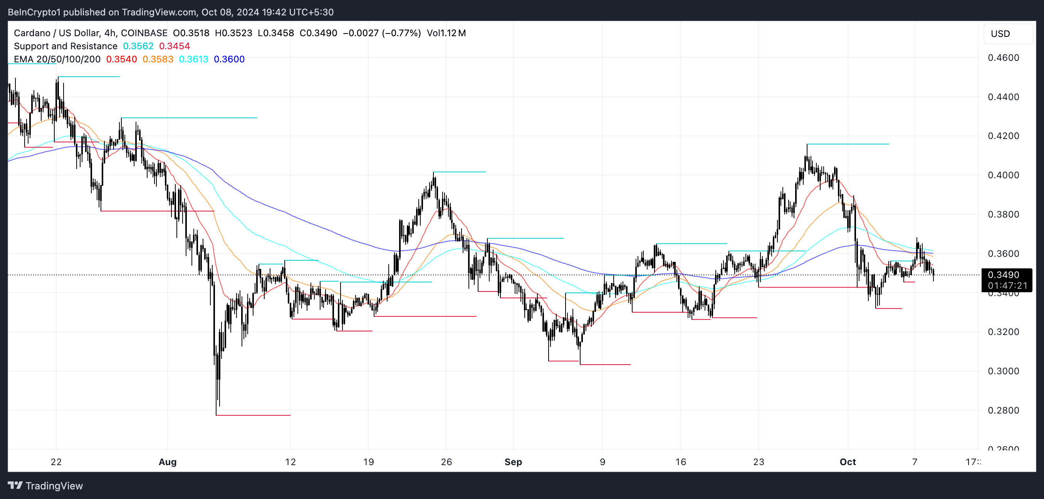Click the teal resistance value 0.3562
This screenshot has height=499, width=1044.
pos(138,46)
